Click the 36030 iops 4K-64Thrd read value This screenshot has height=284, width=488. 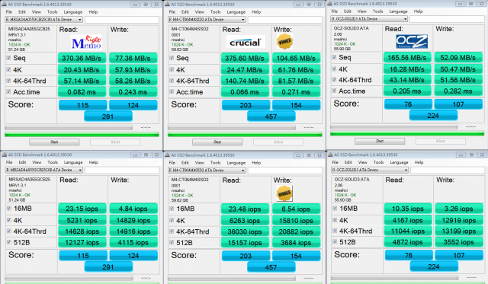[245, 231]
